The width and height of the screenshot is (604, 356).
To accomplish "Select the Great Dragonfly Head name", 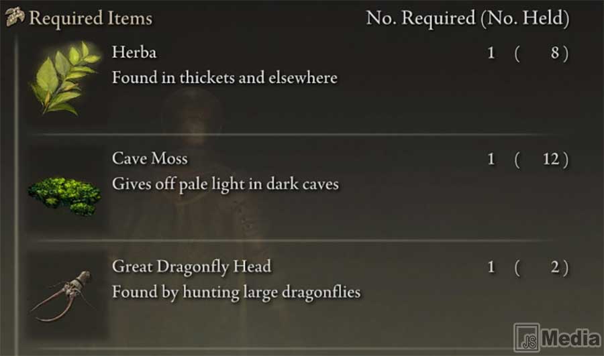I will [191, 267].
